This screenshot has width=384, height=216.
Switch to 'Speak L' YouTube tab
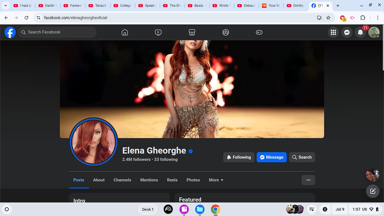click(x=148, y=5)
